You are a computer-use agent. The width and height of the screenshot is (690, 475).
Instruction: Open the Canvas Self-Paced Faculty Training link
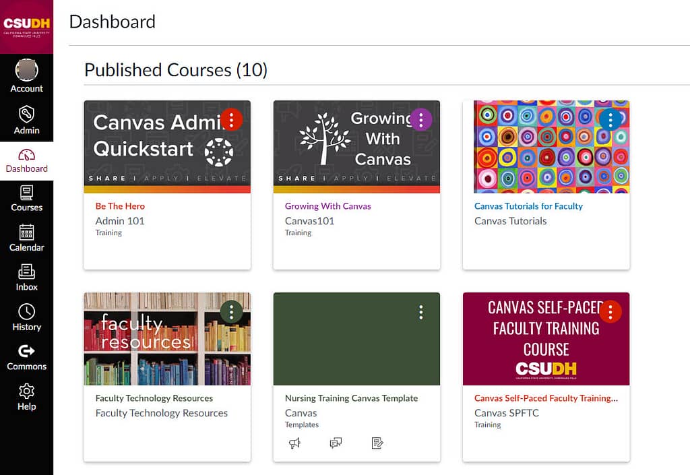(x=546, y=398)
